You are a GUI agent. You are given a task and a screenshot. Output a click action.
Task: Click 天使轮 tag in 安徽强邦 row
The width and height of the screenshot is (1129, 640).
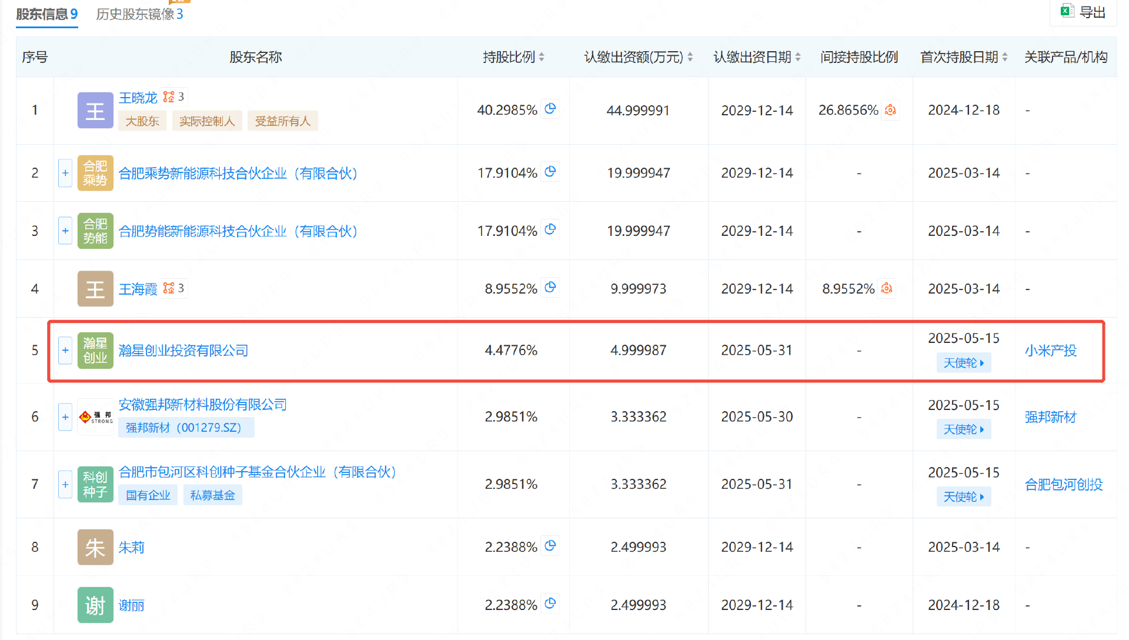[x=964, y=429]
